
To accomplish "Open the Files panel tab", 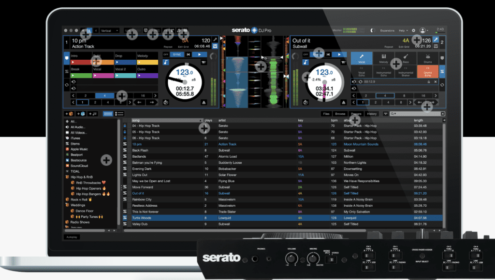I will coord(326,114).
